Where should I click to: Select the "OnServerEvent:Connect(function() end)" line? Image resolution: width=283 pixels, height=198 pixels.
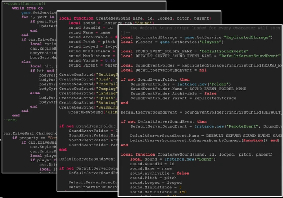205,141
